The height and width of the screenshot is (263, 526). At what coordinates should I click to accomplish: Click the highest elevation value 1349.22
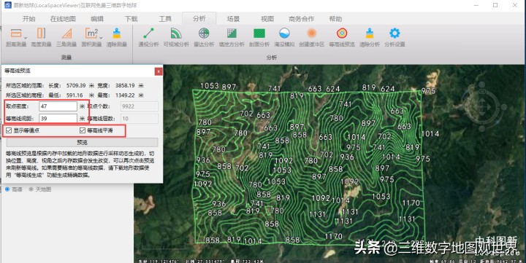pos(125,95)
